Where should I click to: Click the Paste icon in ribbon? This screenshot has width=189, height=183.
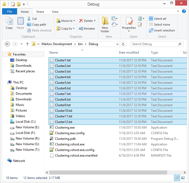click(x=21, y=21)
